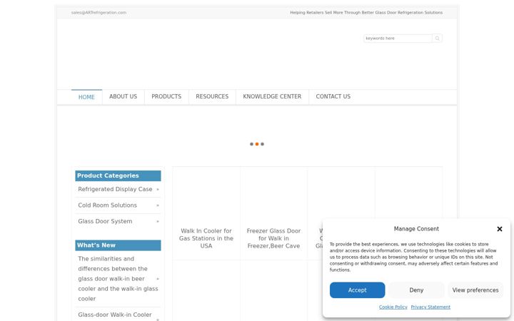Select the middle orange slider dot
Viewport: 514px width, 321px height.
257,144
